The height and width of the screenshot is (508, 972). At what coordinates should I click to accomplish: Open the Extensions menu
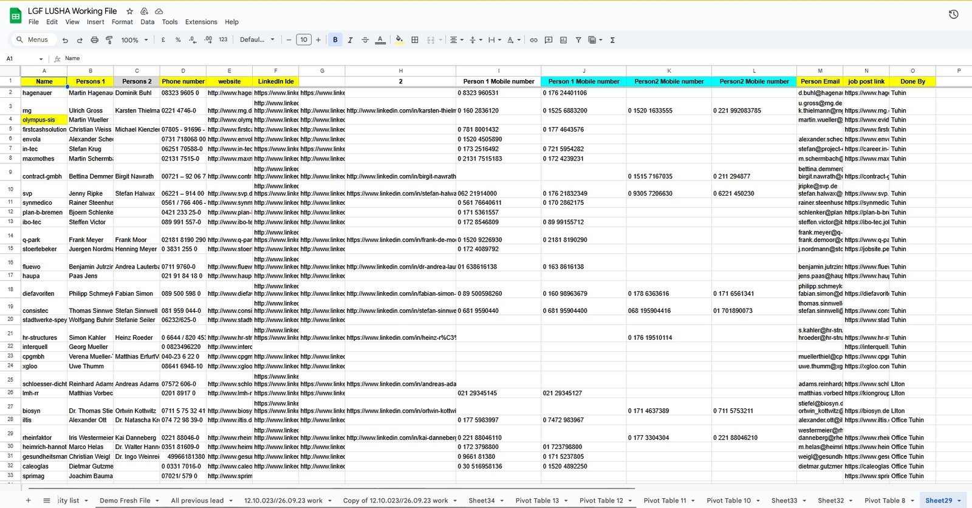[200, 22]
